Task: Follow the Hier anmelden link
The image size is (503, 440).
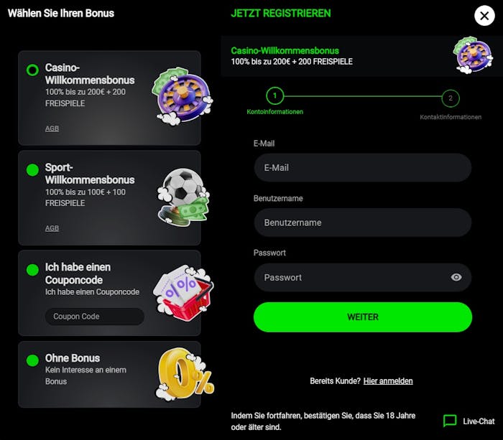Action: click(388, 381)
